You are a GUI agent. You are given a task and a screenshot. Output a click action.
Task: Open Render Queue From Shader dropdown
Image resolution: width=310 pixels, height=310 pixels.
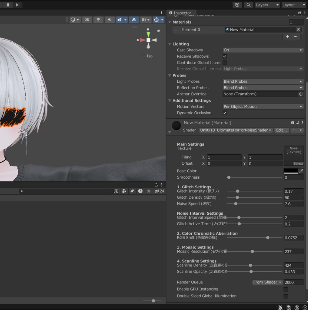267,282
